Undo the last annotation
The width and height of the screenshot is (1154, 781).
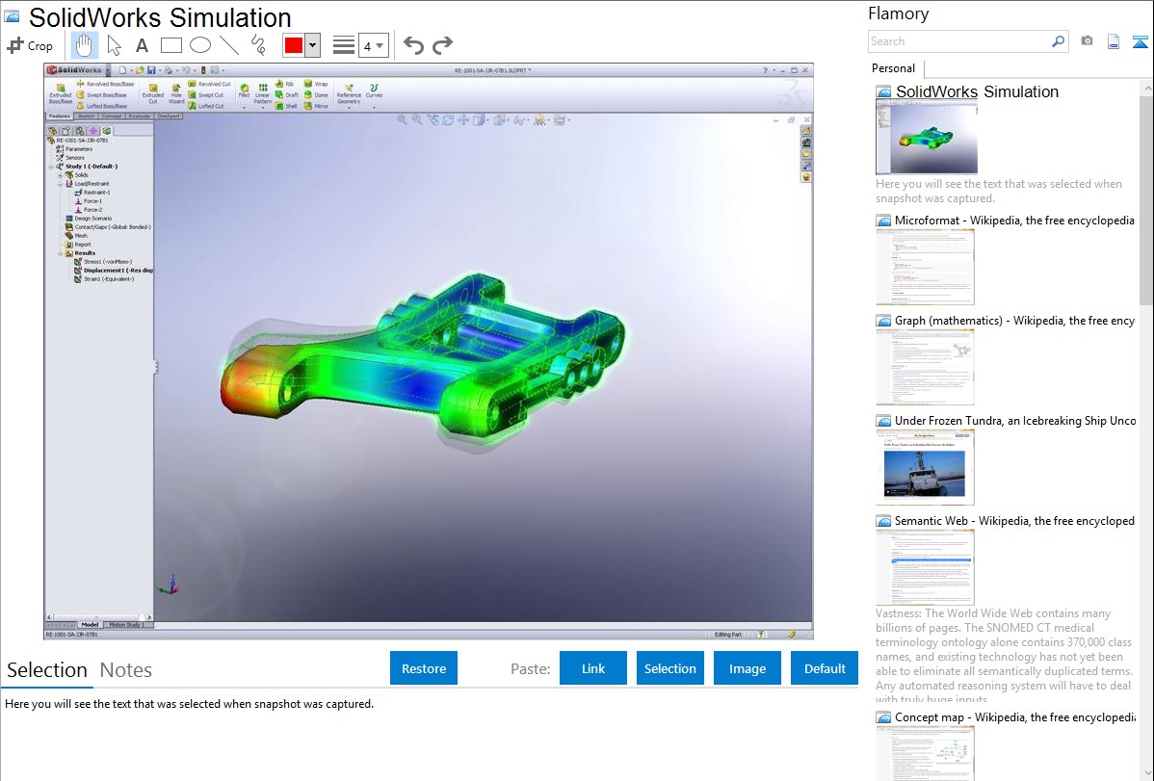click(x=413, y=45)
